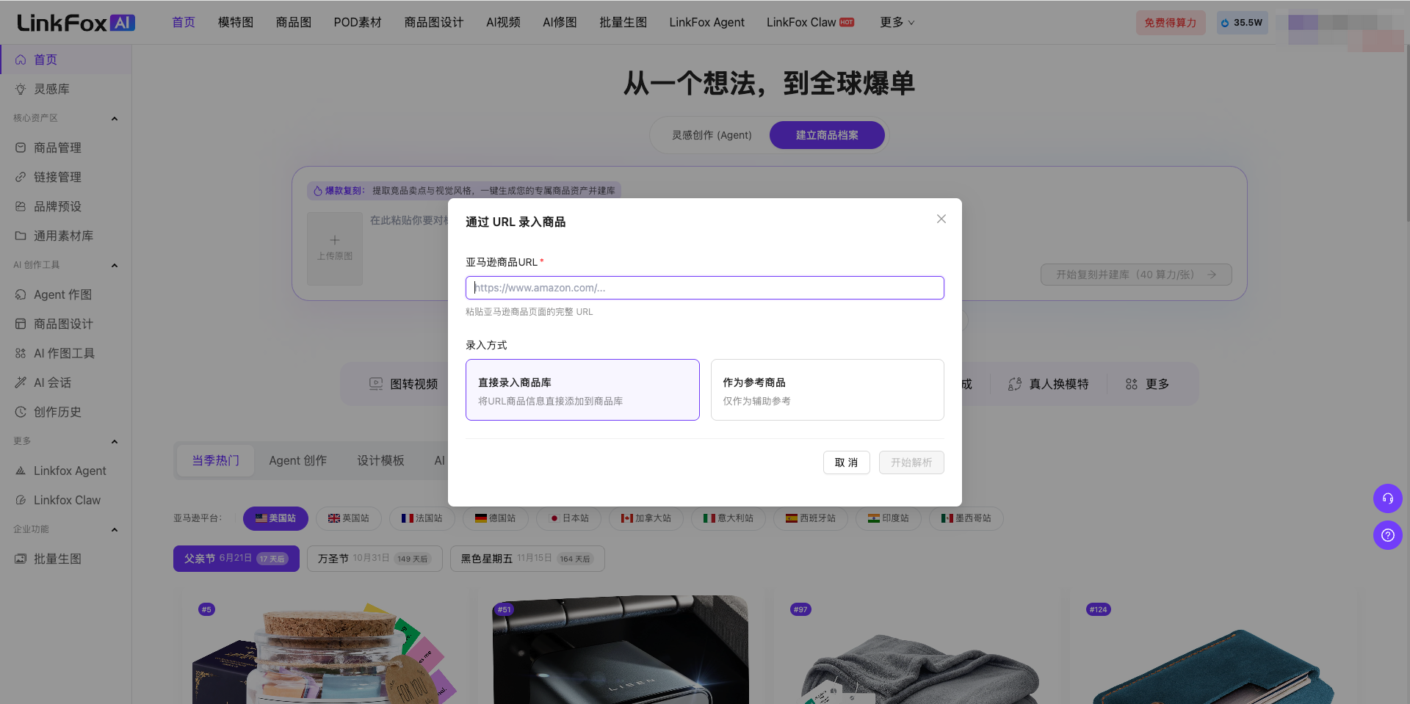Click the lightbulb icon for 灵感库
The image size is (1410, 704).
(x=21, y=89)
